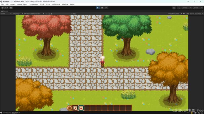
Task: Open the backpack bag button
Action: pos(69,108)
